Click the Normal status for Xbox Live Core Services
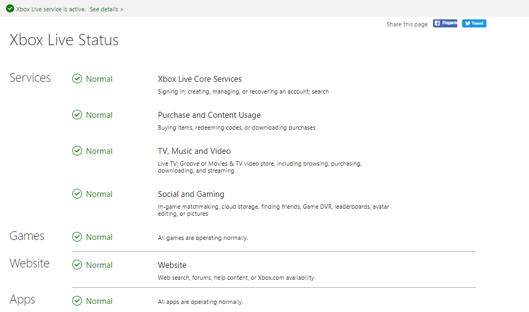529x312 pixels. (x=99, y=79)
